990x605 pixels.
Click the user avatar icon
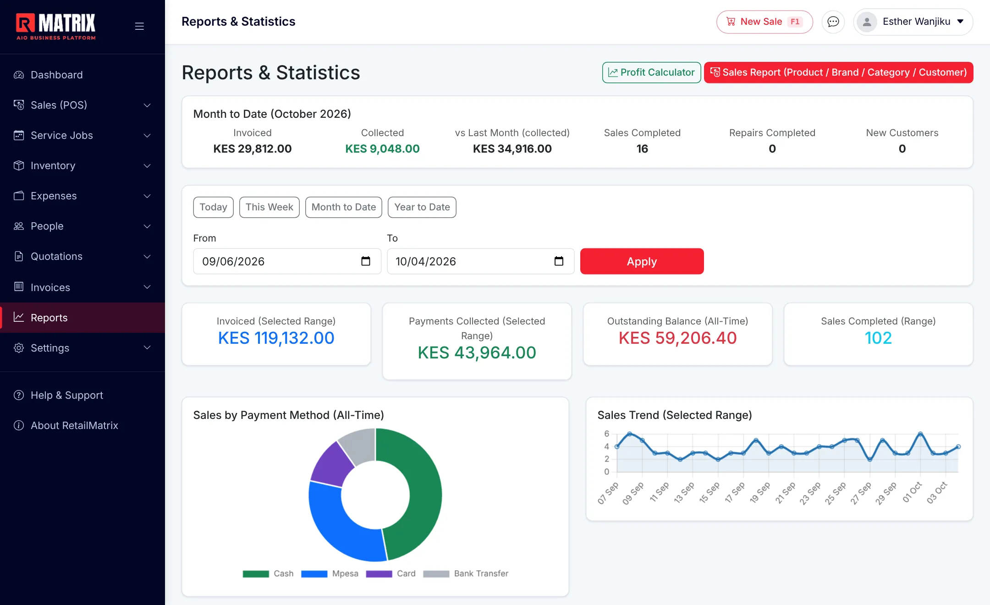point(866,22)
